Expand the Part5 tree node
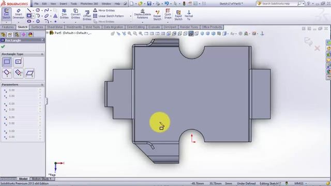 [48, 33]
